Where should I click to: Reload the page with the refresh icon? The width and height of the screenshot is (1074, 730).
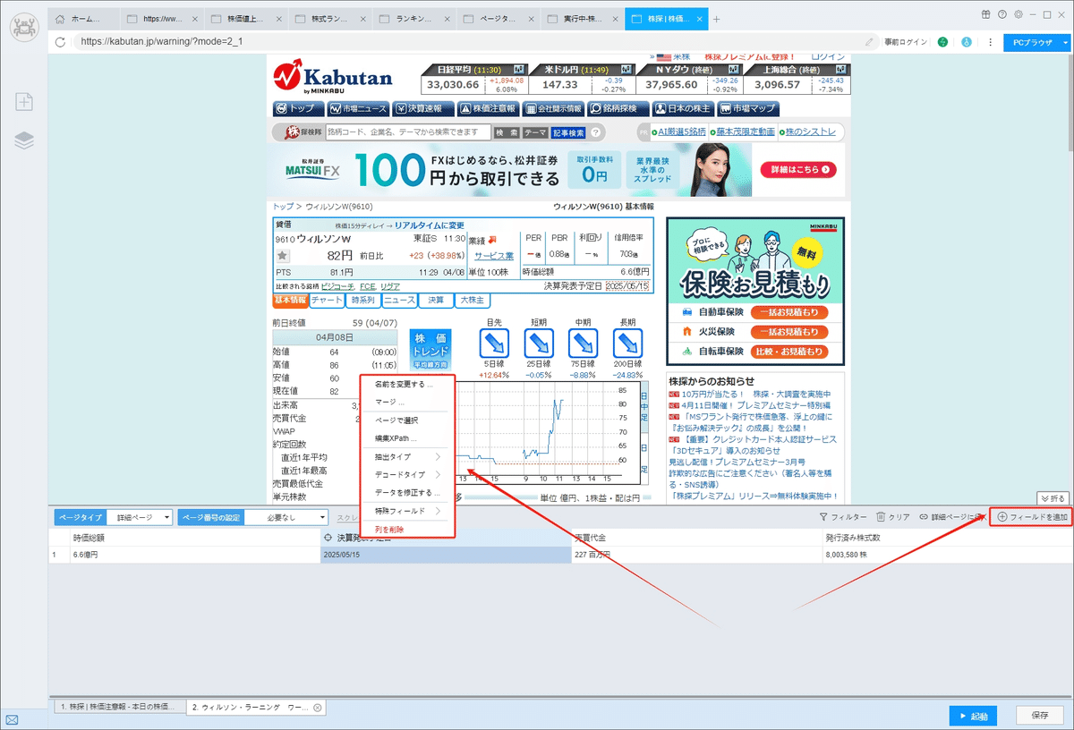(x=61, y=41)
